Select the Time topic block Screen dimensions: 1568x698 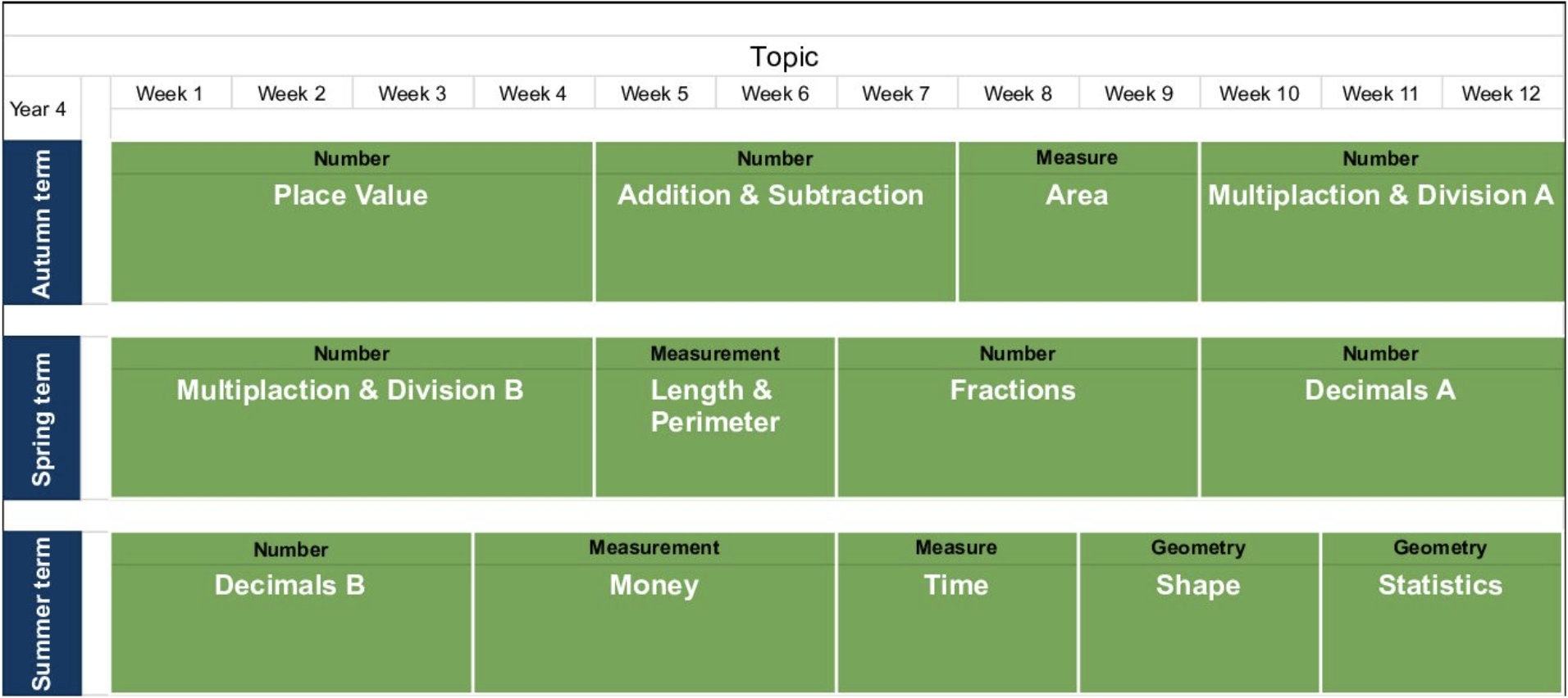click(956, 586)
